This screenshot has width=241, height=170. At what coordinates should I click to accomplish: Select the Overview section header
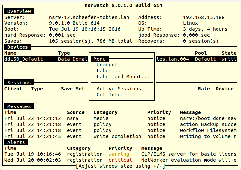tap(19, 11)
